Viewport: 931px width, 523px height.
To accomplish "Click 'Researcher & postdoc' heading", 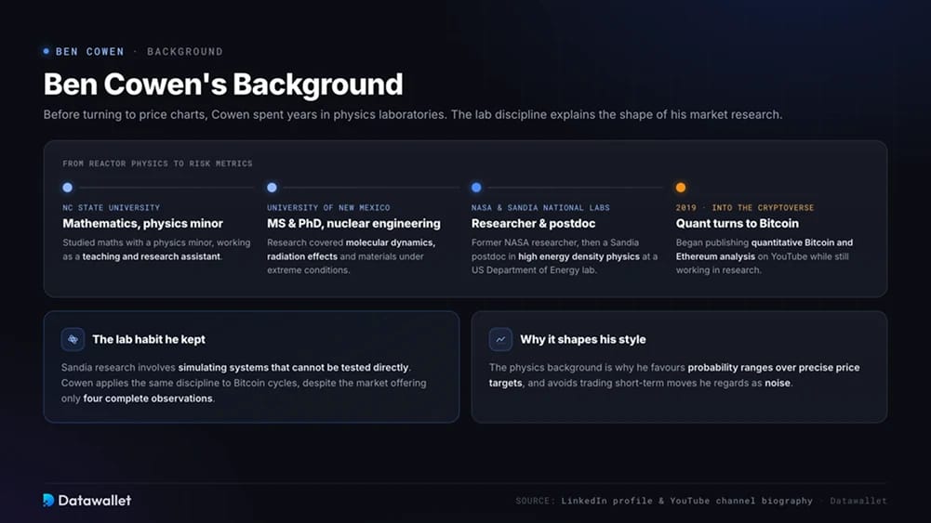I will [533, 224].
